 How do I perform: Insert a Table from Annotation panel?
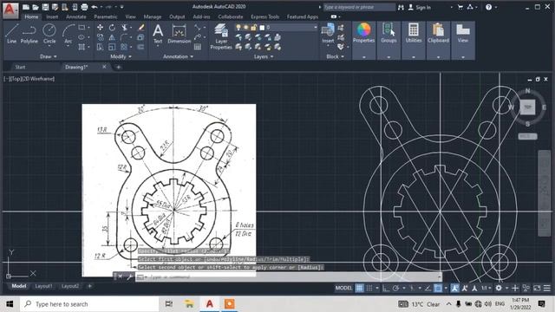[198, 47]
